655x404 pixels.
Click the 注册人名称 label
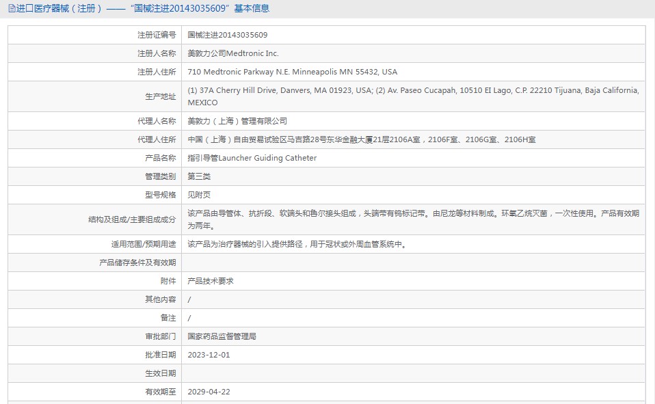157,53
